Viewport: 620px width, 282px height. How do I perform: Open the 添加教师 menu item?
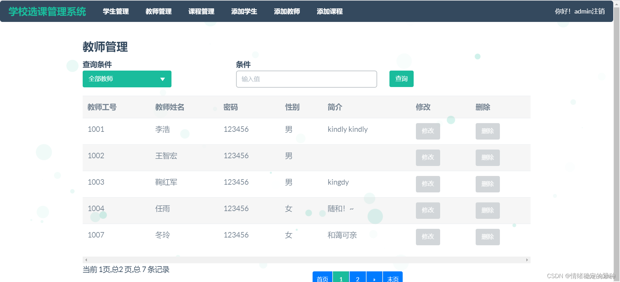287,11
